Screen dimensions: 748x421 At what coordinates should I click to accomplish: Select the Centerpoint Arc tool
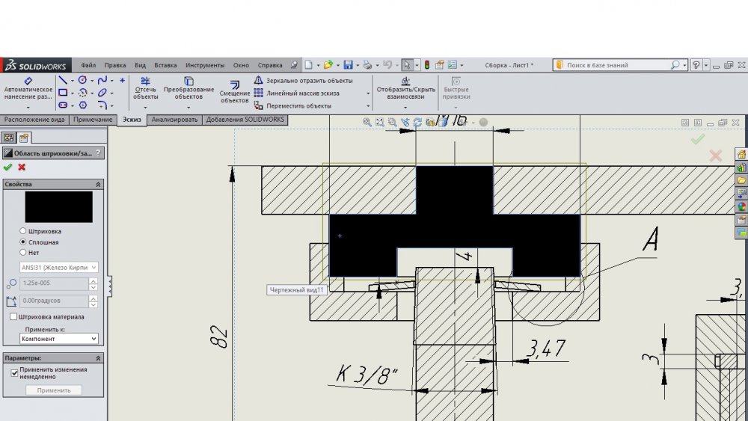click(82, 93)
